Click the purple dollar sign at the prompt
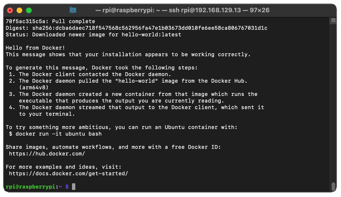The width and height of the screenshot is (341, 197). click(67, 187)
